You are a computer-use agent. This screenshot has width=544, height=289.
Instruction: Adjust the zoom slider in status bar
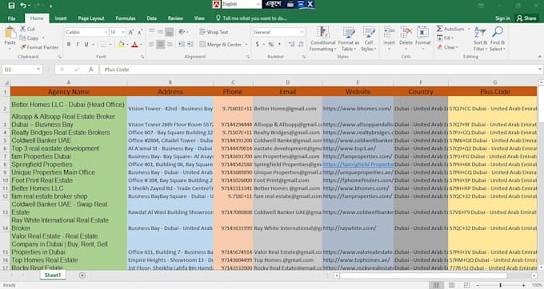pyautogui.click(x=500, y=285)
